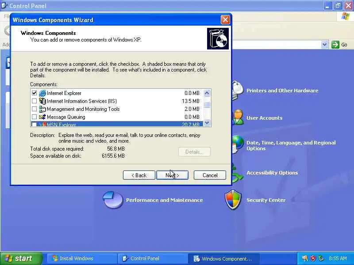This screenshot has width=354, height=265.
Task: Click the red security shield tray icon
Action: pos(313,258)
